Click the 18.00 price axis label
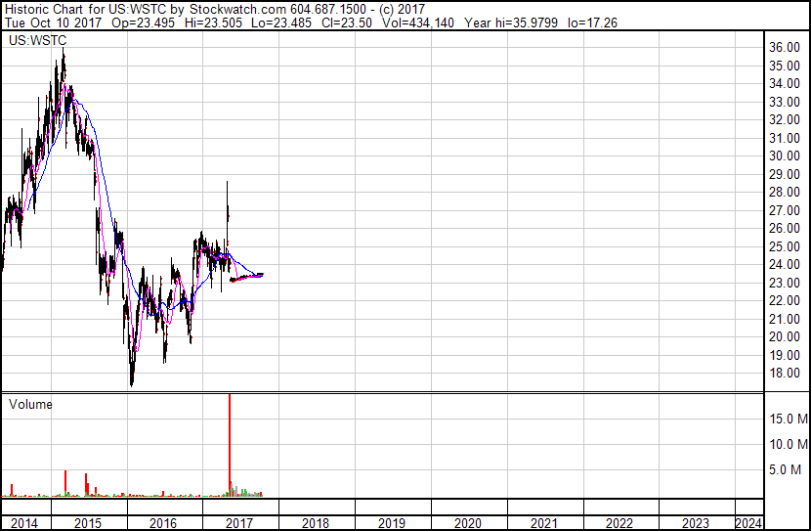811x531 pixels. point(785,374)
